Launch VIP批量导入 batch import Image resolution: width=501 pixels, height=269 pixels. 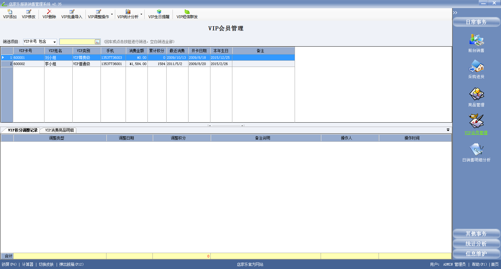(72, 14)
